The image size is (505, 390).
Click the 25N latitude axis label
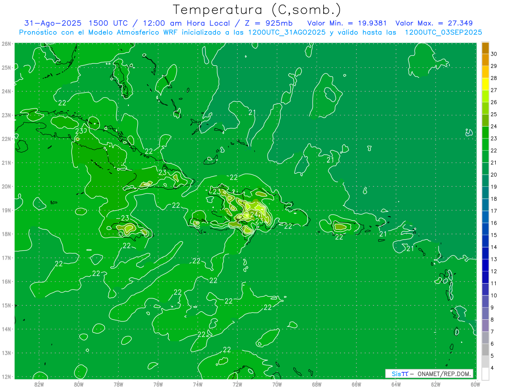6,67
